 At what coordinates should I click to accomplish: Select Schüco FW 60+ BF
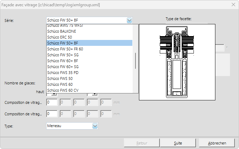click(90, 61)
